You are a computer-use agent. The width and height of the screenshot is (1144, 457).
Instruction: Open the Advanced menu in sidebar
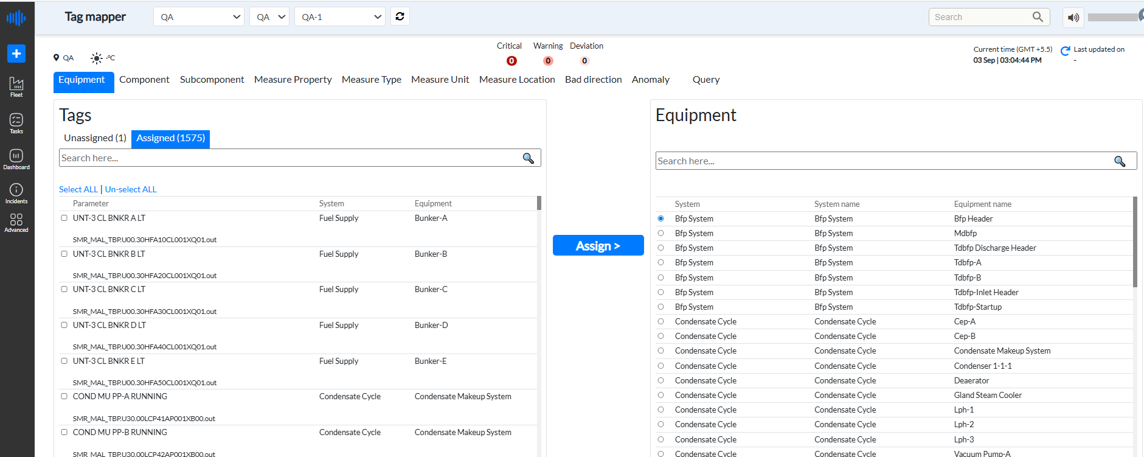click(x=16, y=222)
